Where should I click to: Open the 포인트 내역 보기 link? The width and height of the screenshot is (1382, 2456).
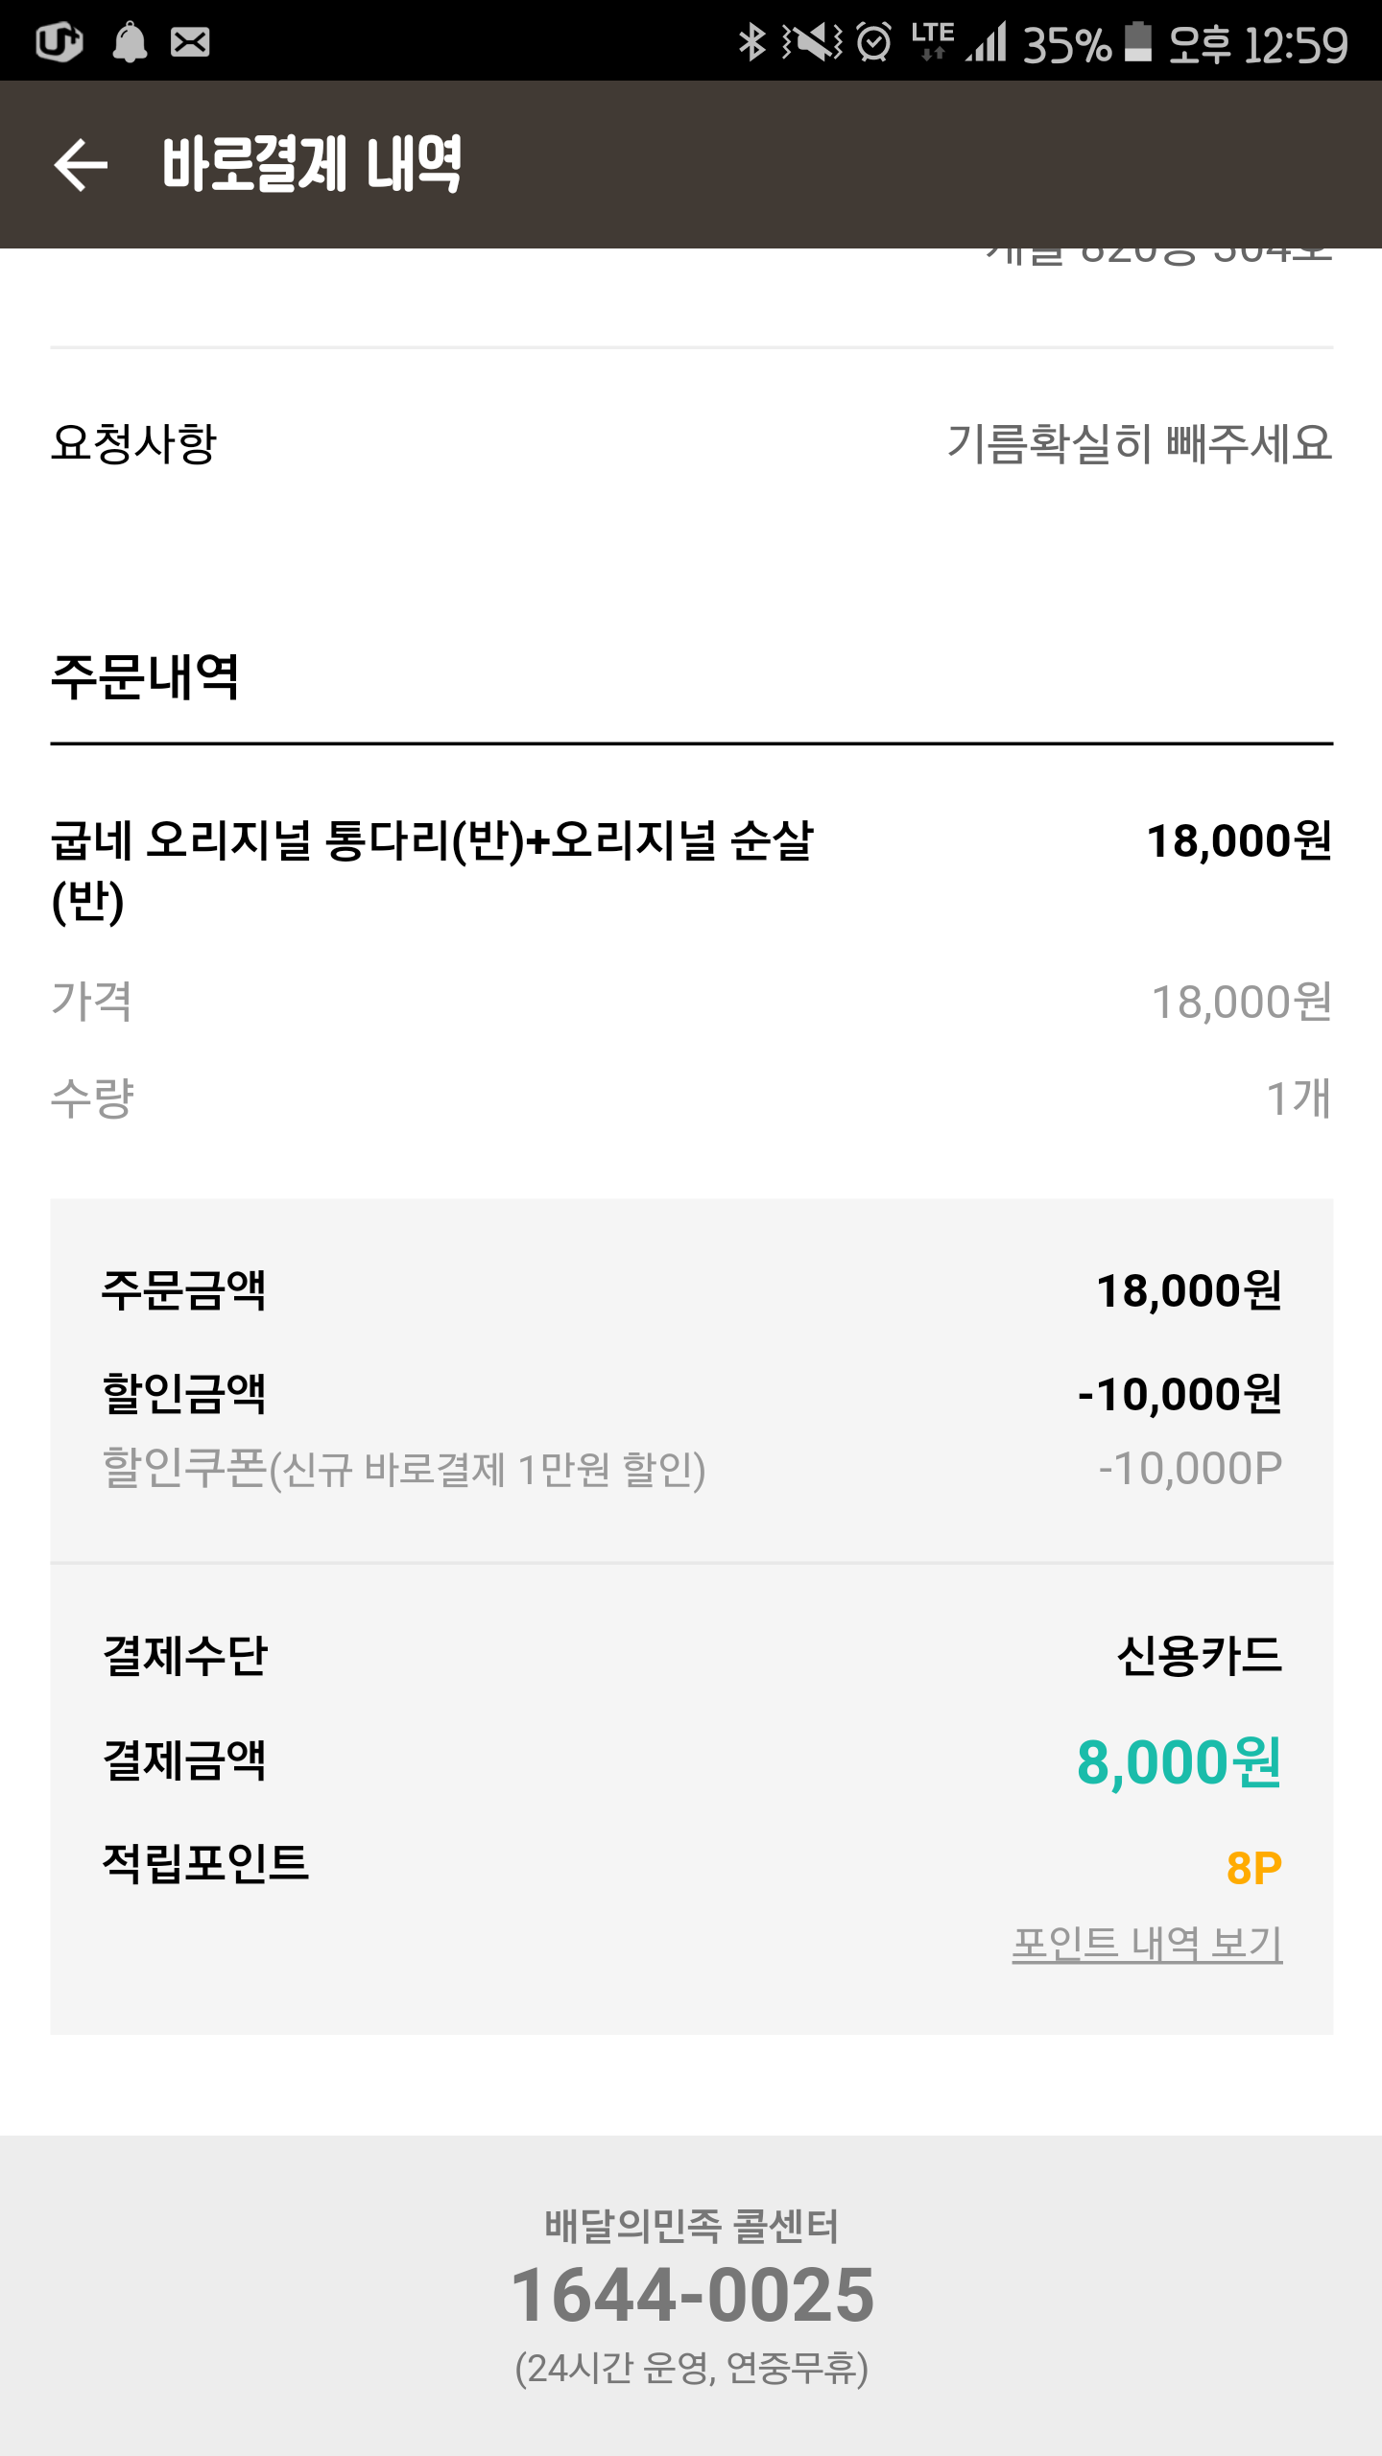click(x=1147, y=1944)
